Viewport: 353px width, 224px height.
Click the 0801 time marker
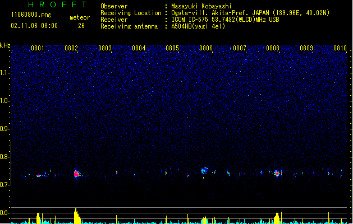[x=38, y=48]
